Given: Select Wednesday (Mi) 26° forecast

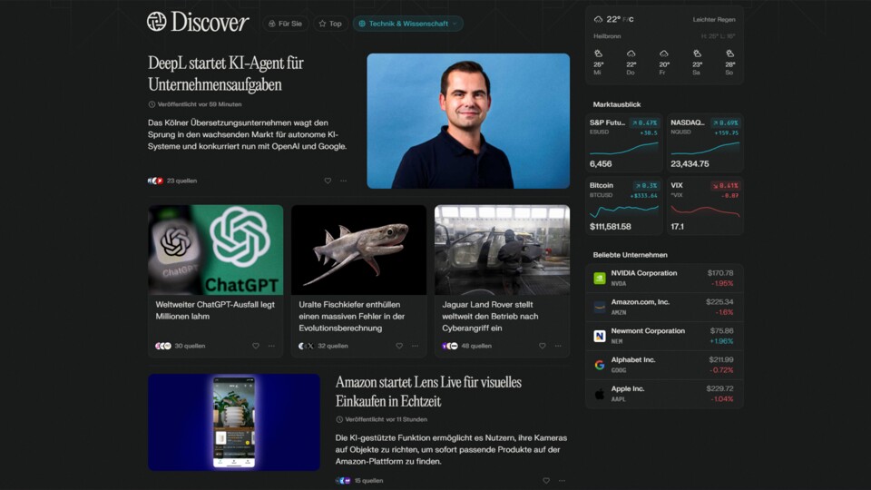Looking at the screenshot, I should pyautogui.click(x=598, y=63).
